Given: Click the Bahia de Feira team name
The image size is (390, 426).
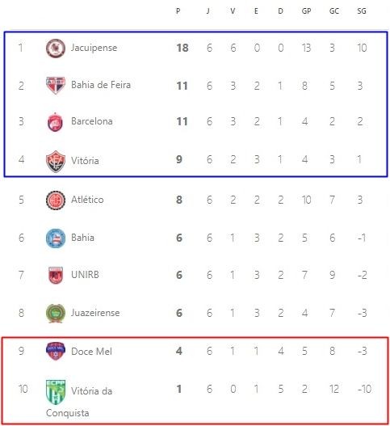Looking at the screenshot, I should tap(101, 85).
